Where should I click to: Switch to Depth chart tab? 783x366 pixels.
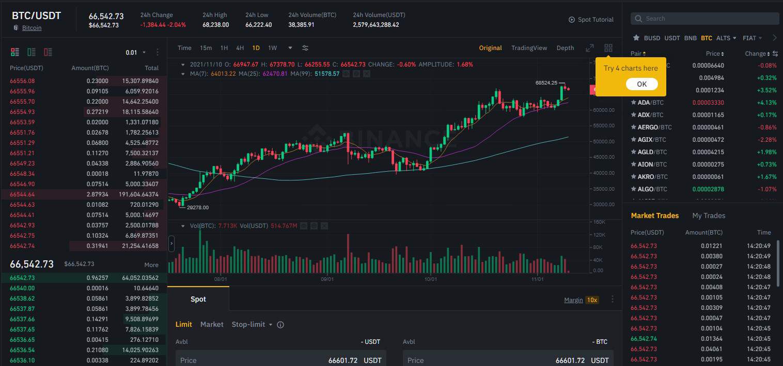point(565,48)
